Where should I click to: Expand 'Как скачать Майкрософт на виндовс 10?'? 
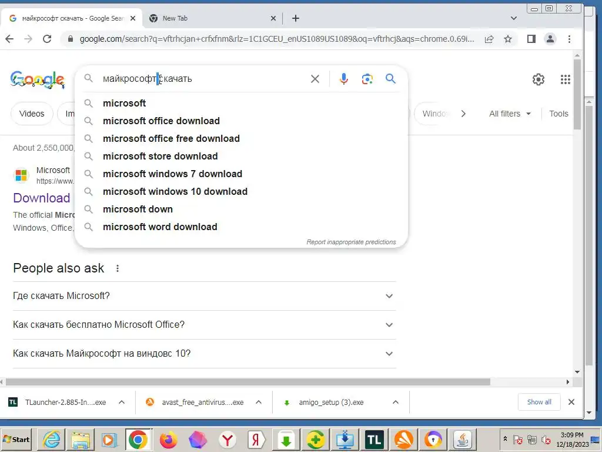[x=204, y=354]
